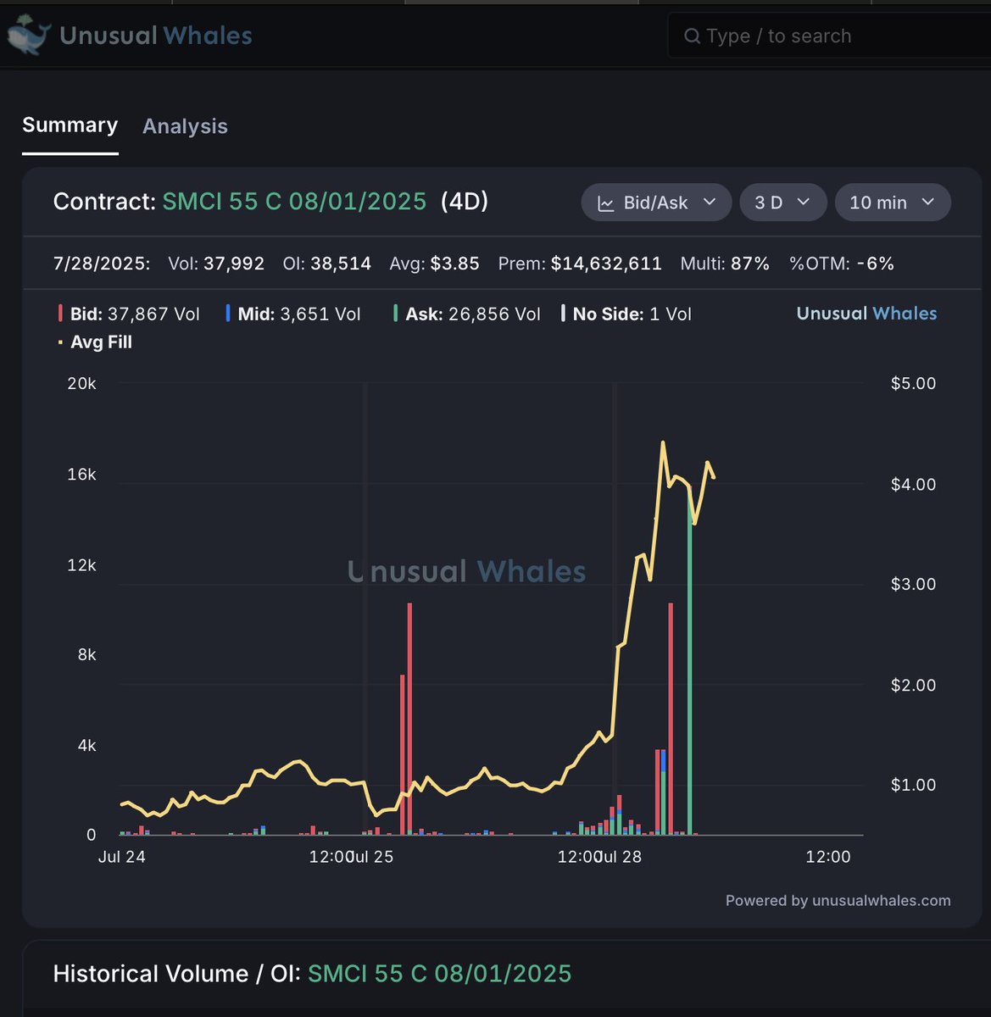Click the OI: 38,514 value
The image size is (991, 1017).
click(x=327, y=264)
